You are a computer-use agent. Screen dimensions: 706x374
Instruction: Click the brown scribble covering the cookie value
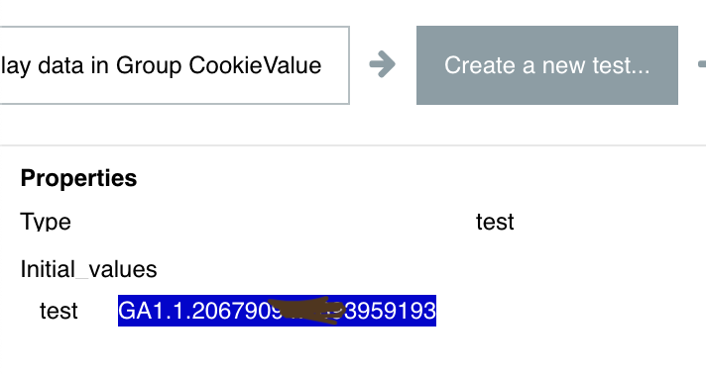point(307,310)
